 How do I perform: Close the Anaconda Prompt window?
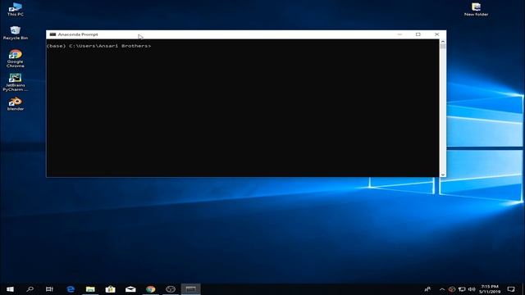(436, 34)
